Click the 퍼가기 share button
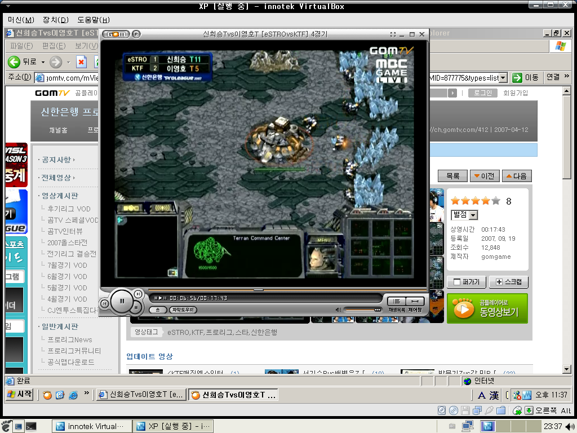The height and width of the screenshot is (433, 577). point(467,282)
